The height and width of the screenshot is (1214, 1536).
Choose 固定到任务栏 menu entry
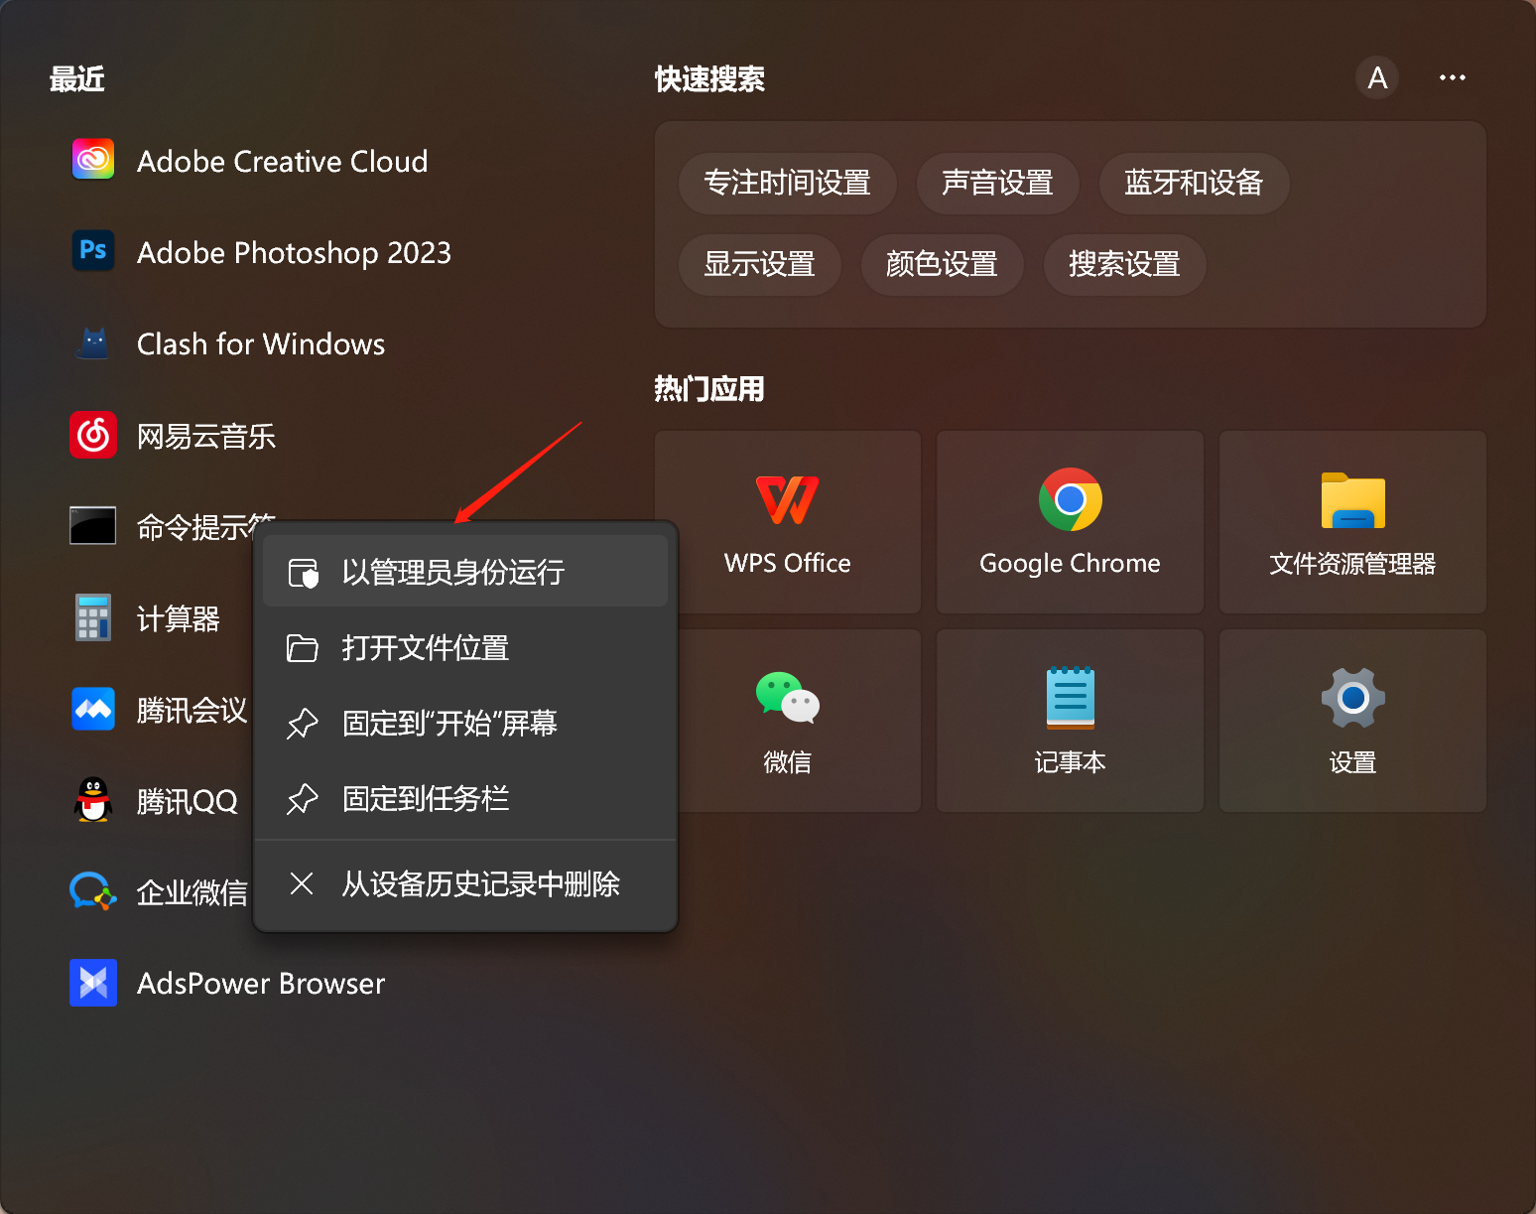coord(465,799)
